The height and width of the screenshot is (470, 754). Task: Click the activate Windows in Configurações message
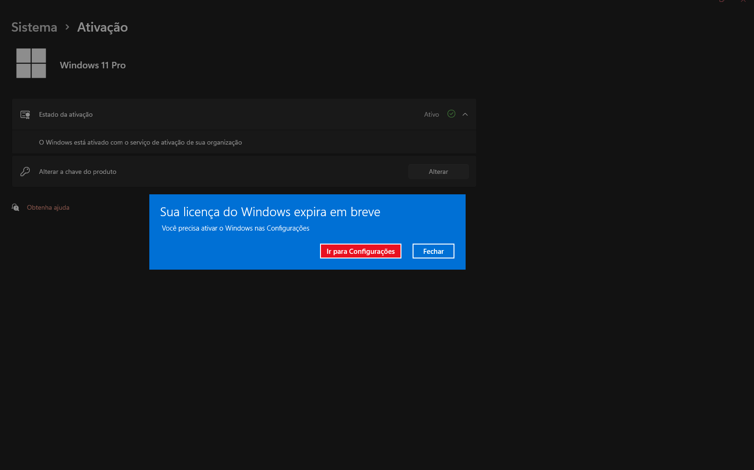(x=235, y=228)
